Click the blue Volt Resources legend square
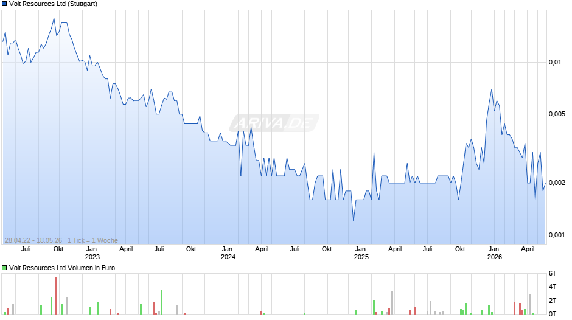This screenshot has height=320, width=572. point(4,4)
